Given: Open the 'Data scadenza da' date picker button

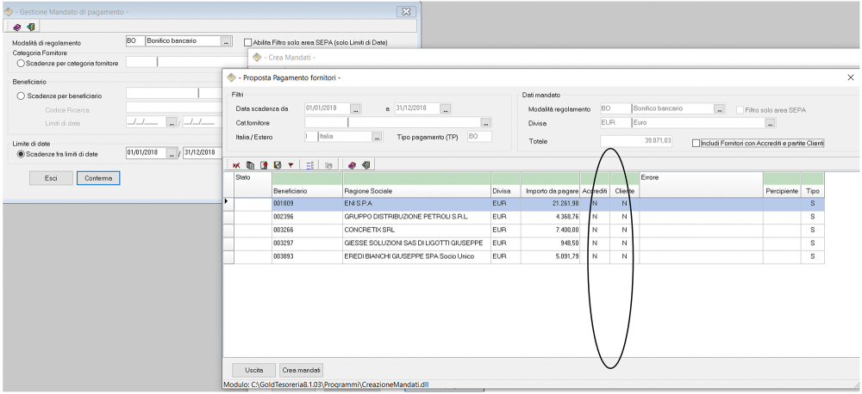Looking at the screenshot, I should [x=356, y=108].
